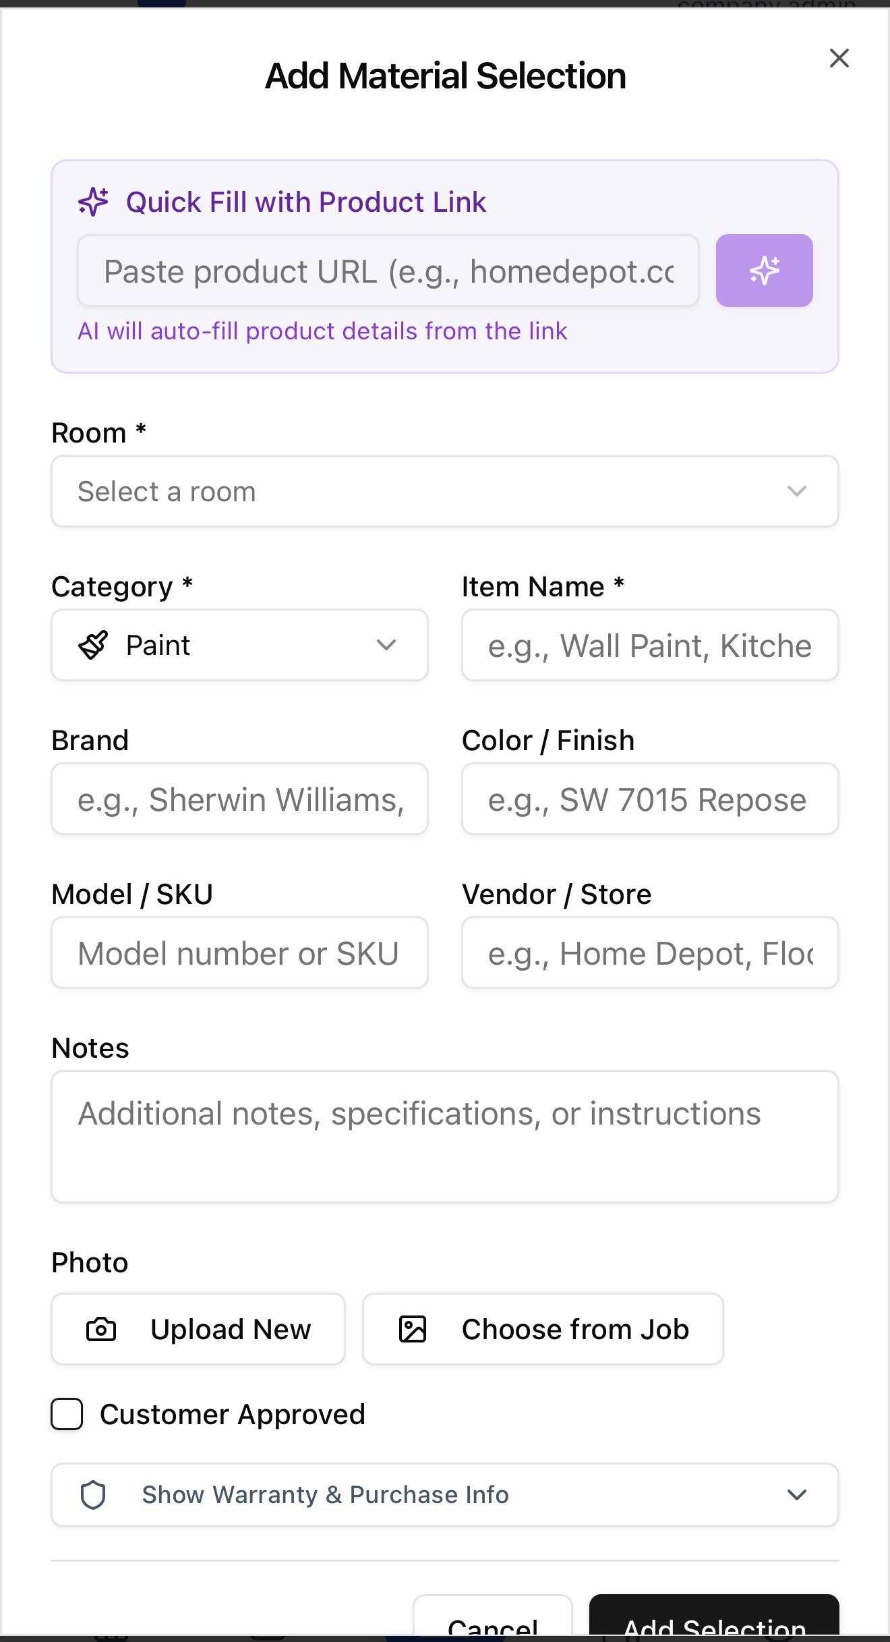Click into the Item Name field

(x=649, y=646)
